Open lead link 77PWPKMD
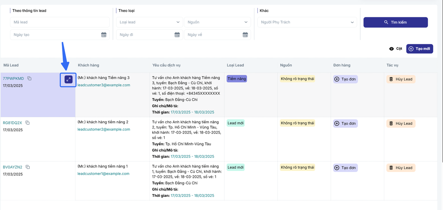The width and height of the screenshot is (443, 210). pos(13,78)
